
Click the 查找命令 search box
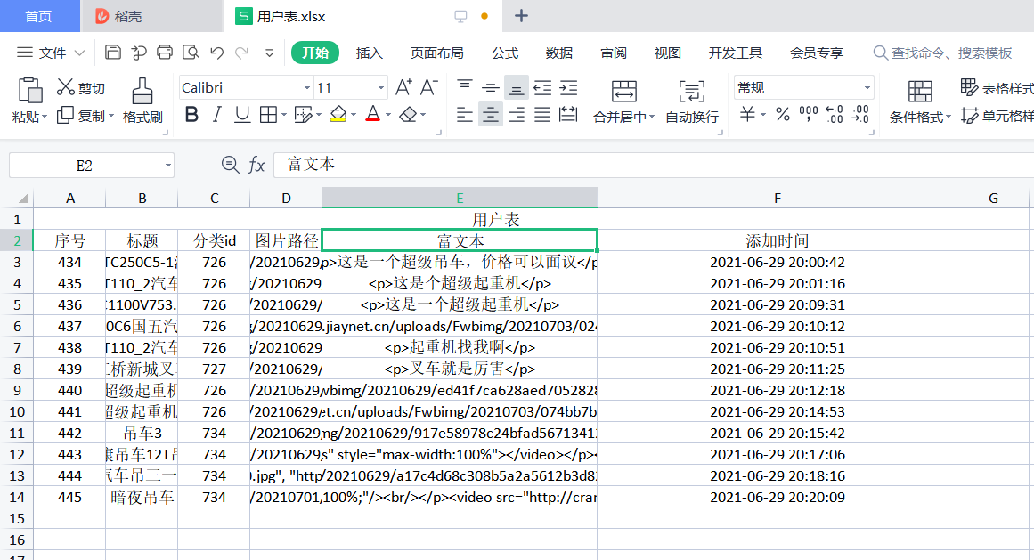tap(943, 53)
